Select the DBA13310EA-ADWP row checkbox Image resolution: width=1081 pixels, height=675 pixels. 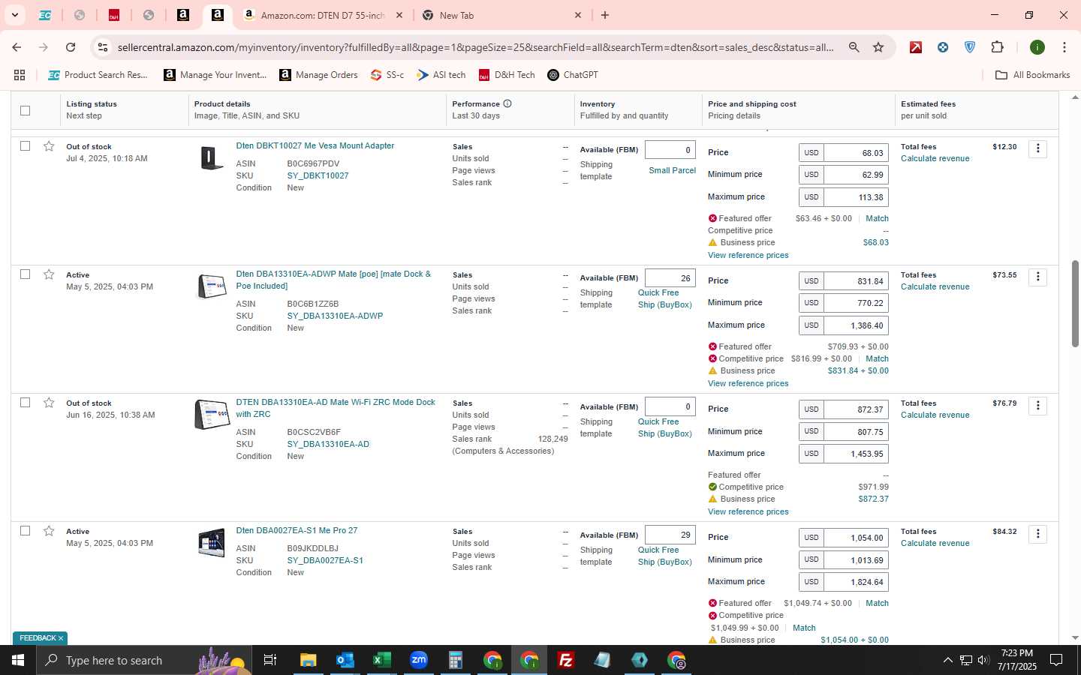tap(25, 274)
